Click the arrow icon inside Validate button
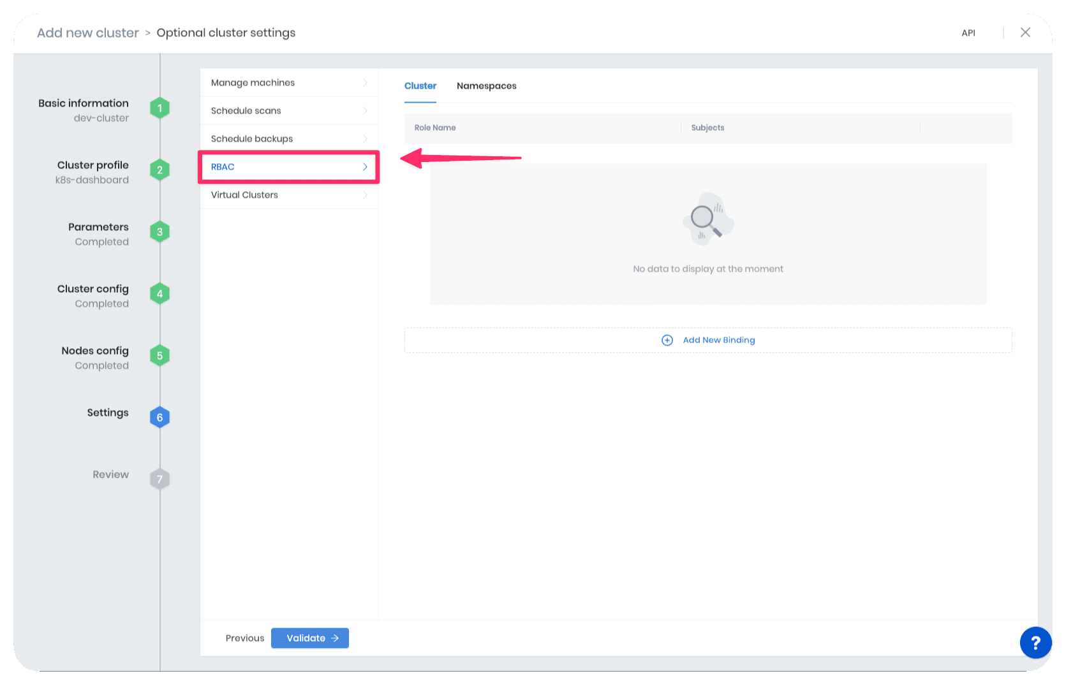Image resolution: width=1066 pixels, height=685 pixels. (x=335, y=638)
